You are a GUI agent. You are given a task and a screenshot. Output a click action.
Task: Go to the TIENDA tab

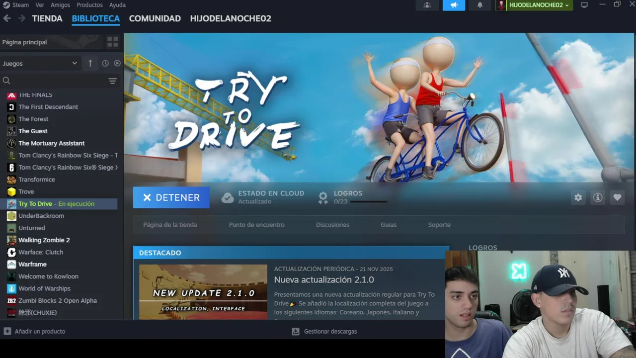[47, 18]
